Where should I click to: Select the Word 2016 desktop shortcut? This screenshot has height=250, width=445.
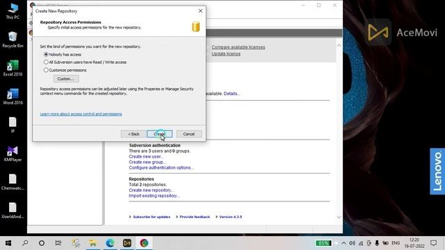point(13,97)
